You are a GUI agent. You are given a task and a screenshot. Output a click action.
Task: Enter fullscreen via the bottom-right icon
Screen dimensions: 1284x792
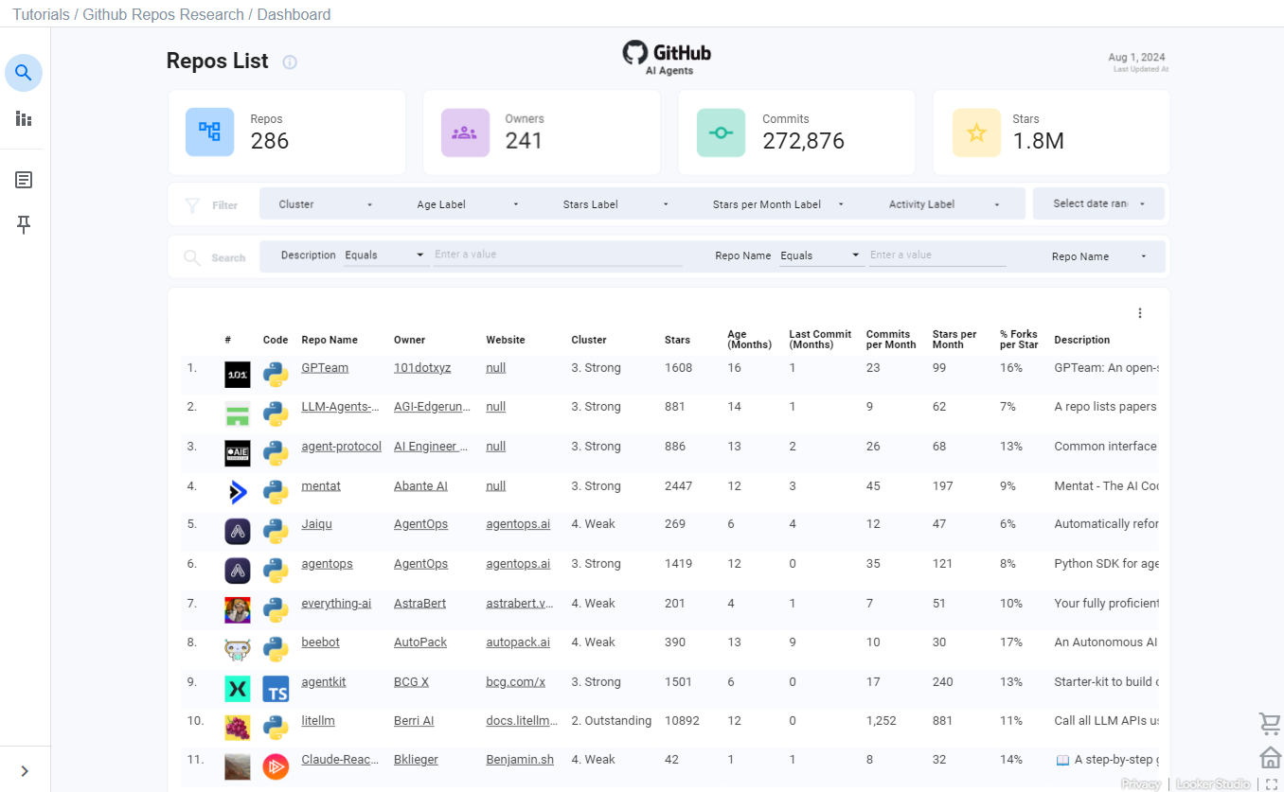click(x=1274, y=783)
